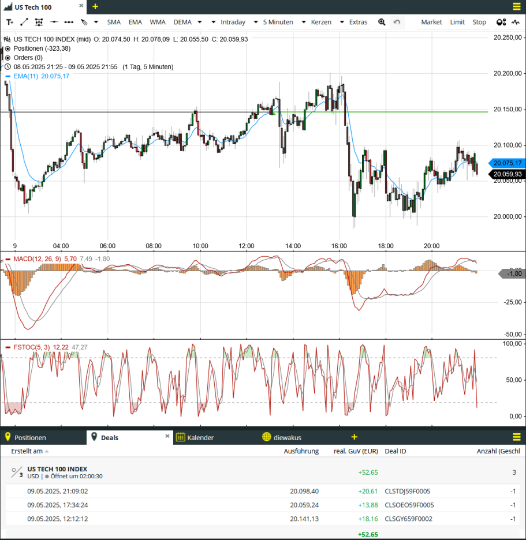526x540 pixels.
Task: Open more indicators dropdown after DEMA
Action: (200, 22)
